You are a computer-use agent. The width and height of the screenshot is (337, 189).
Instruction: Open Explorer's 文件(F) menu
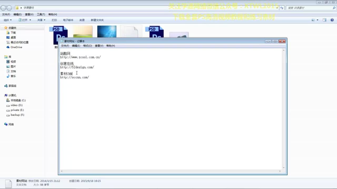[6, 14]
